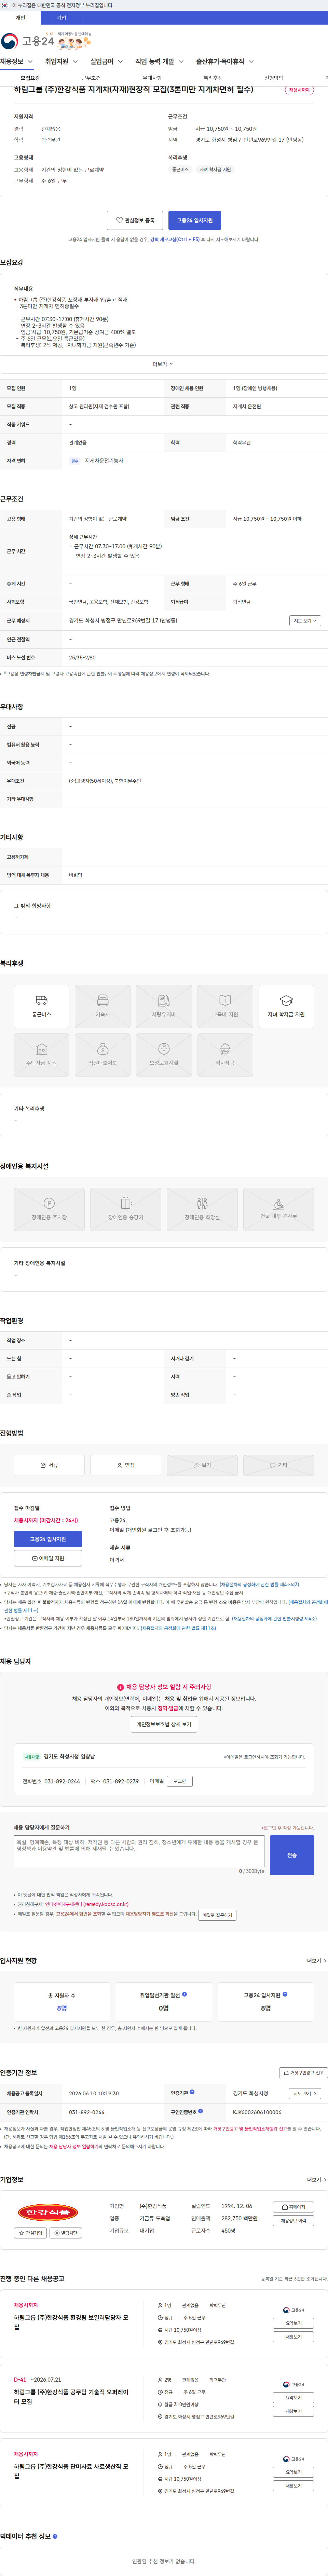Expand the 출산휴가·육아휴직 menu
This screenshot has width=328, height=2576.
pyautogui.click(x=225, y=62)
